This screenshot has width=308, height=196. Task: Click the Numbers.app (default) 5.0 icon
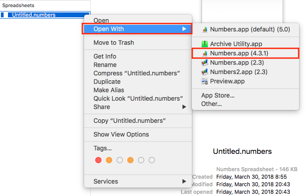click(205, 30)
